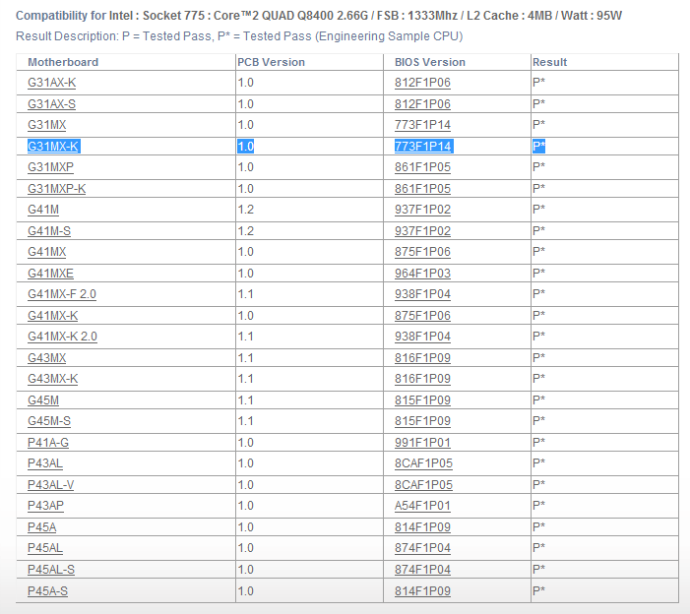Click the Result Description legend text
The width and height of the screenshot is (690, 614).
point(239,36)
